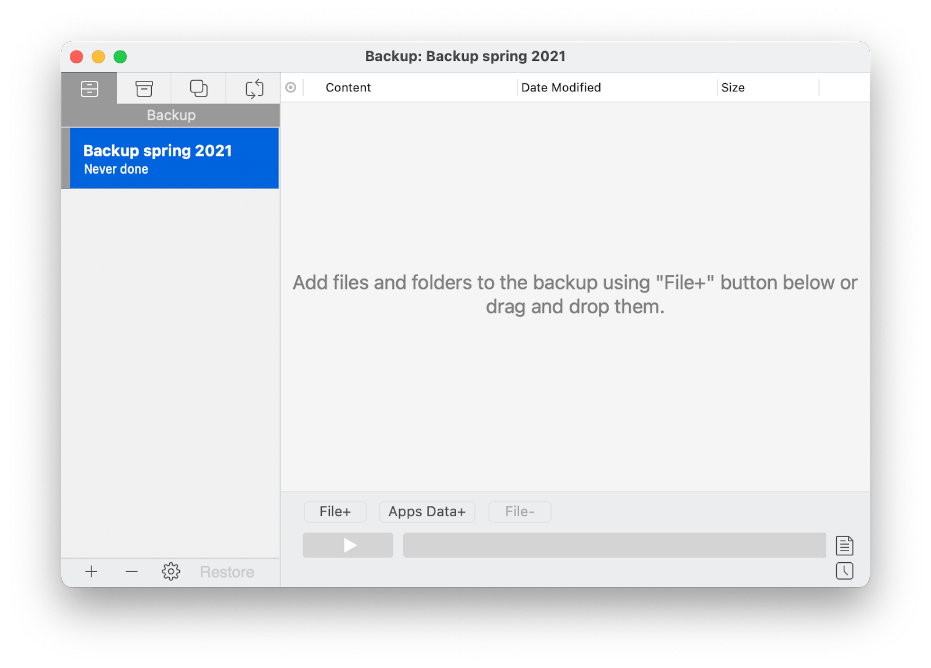Select the Backup spring 2021 project

coord(172,158)
